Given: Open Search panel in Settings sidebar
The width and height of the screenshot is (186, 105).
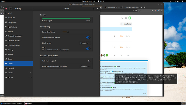Looking at the screenshot, I should pyautogui.click(x=18, y=32).
